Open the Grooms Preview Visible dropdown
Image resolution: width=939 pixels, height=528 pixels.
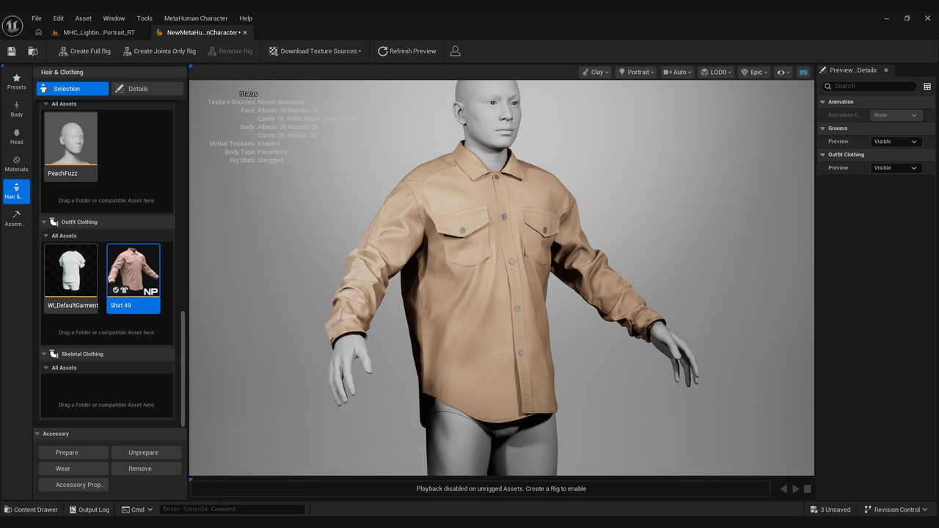pyautogui.click(x=896, y=142)
